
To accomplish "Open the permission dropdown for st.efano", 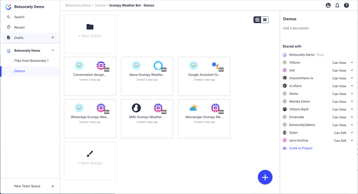I will [x=352, y=86].
